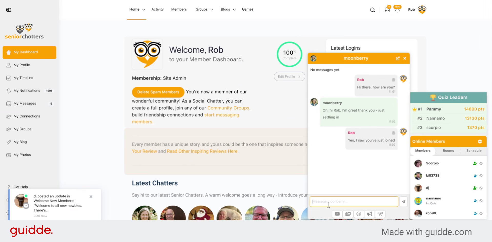Switch to the Schedule tab
This screenshot has height=242, width=492.
click(474, 151)
